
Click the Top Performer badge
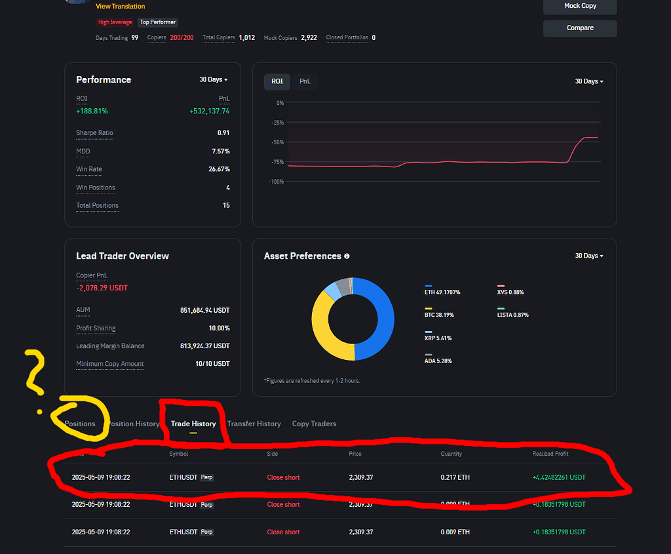pos(157,22)
